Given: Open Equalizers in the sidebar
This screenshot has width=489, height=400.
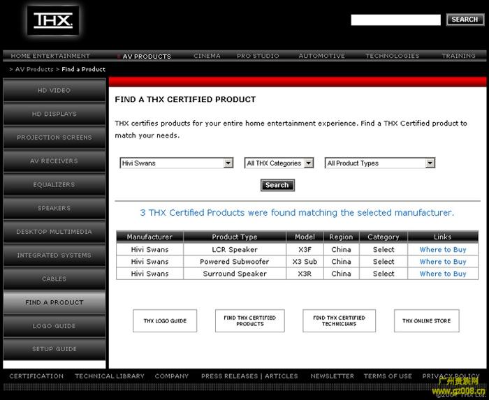Looking at the screenshot, I should pyautogui.click(x=54, y=184).
